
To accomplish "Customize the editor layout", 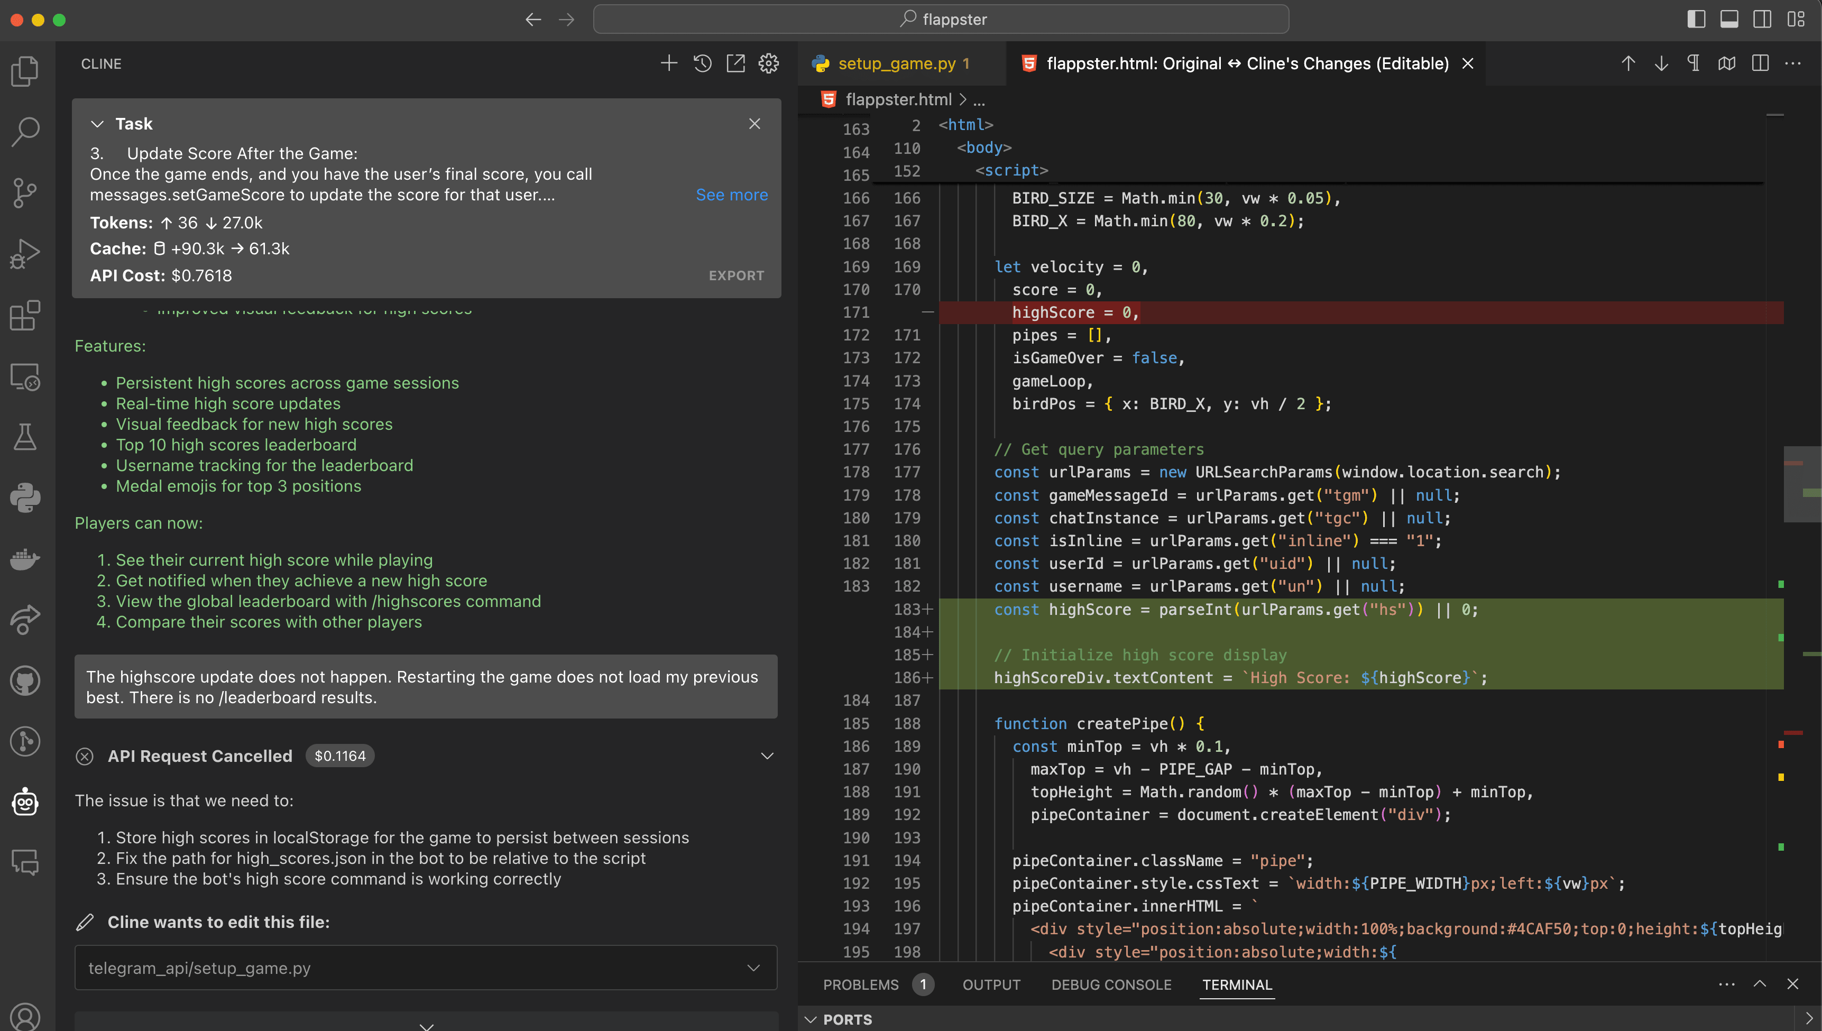I will pyautogui.click(x=1796, y=20).
